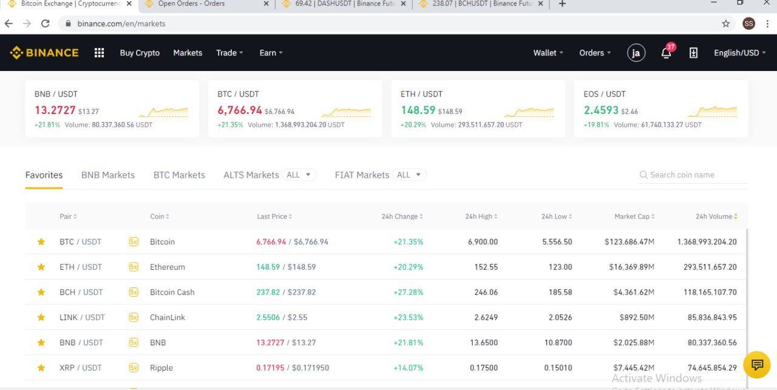Screen dimensions: 777x390
Task: Unfavorite BNB / USDT star
Action: (x=41, y=343)
